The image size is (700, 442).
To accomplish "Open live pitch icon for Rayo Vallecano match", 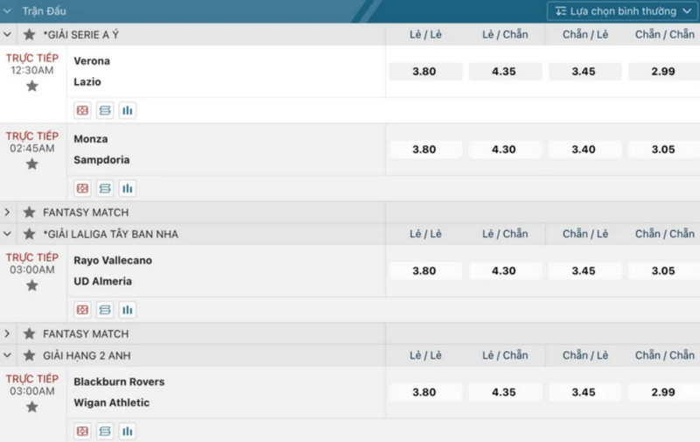I will 82,310.
